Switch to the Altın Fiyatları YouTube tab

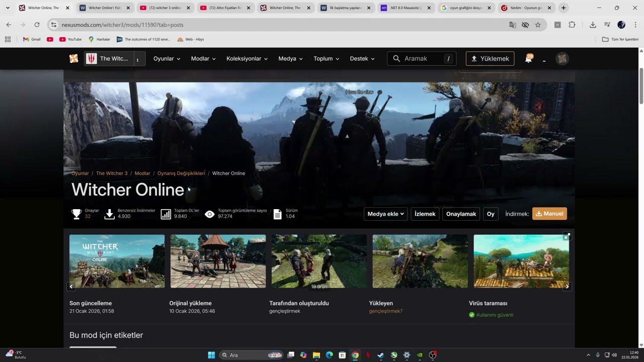[225, 8]
